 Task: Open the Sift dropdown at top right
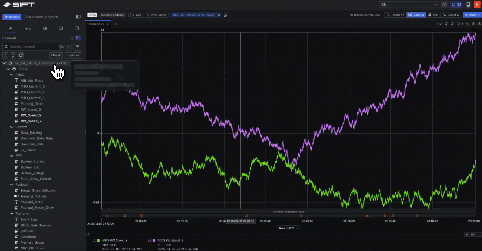click(409, 5)
